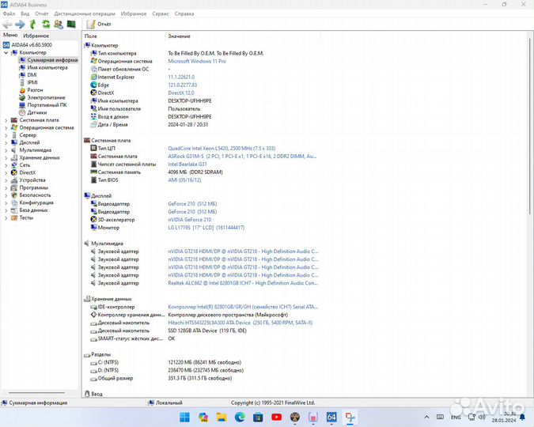Click the AIDA64 taskbar icon
This screenshot has width=534, height=427.
331,417
